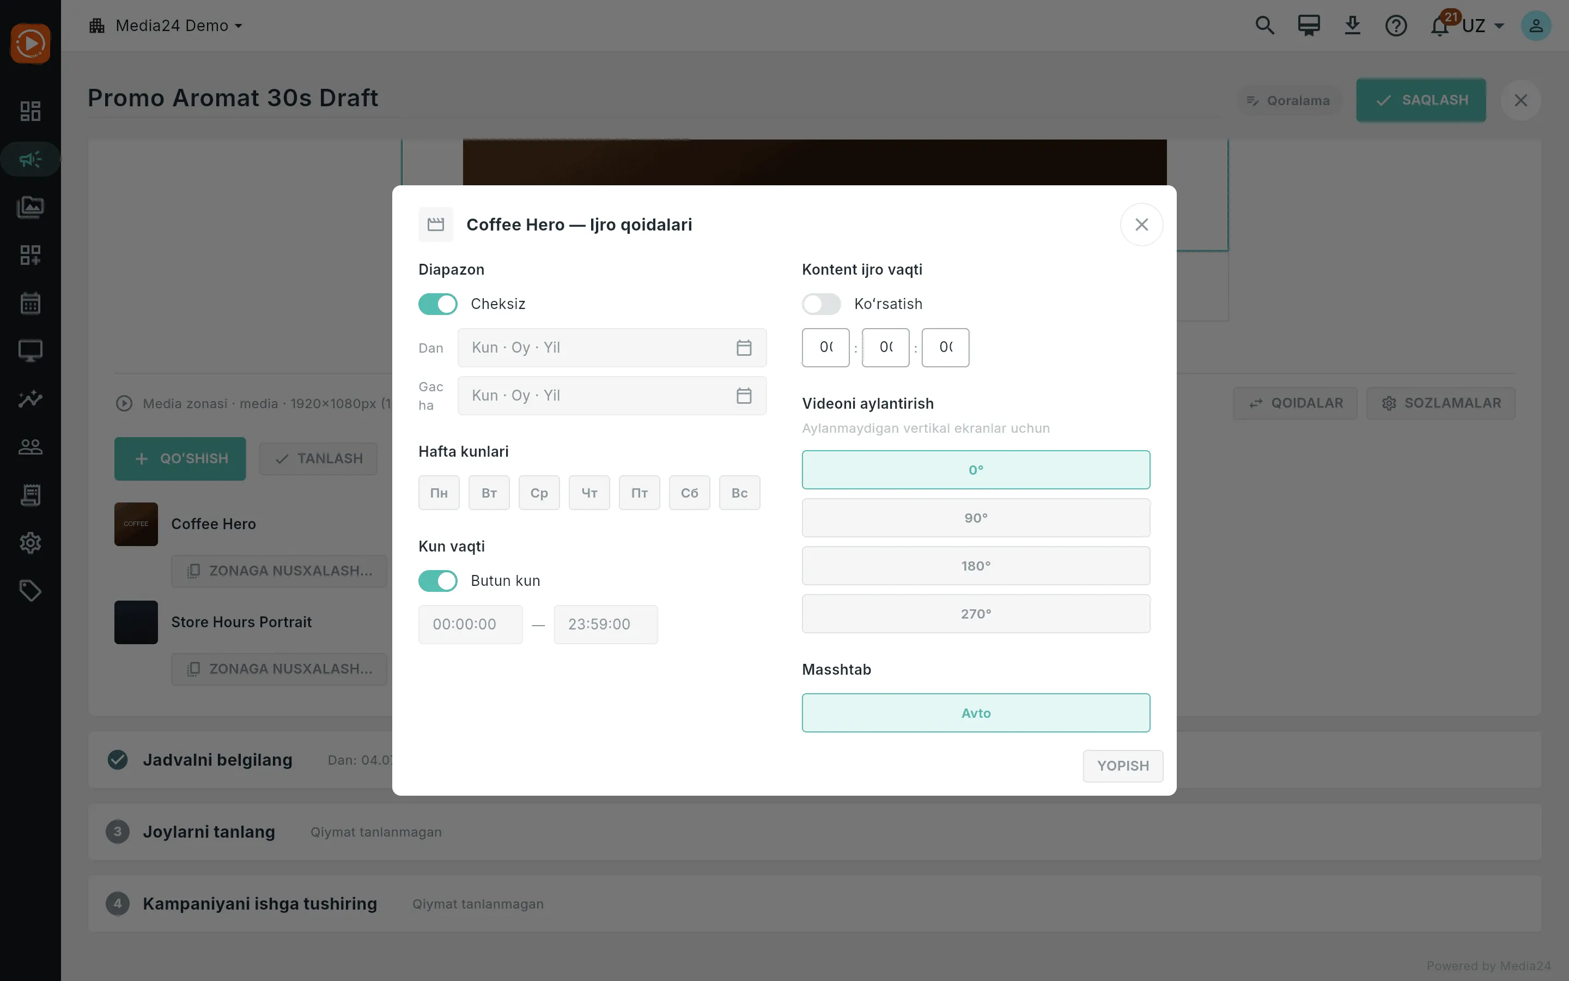Select the 90° rotation option
Image resolution: width=1569 pixels, height=981 pixels.
click(976, 518)
